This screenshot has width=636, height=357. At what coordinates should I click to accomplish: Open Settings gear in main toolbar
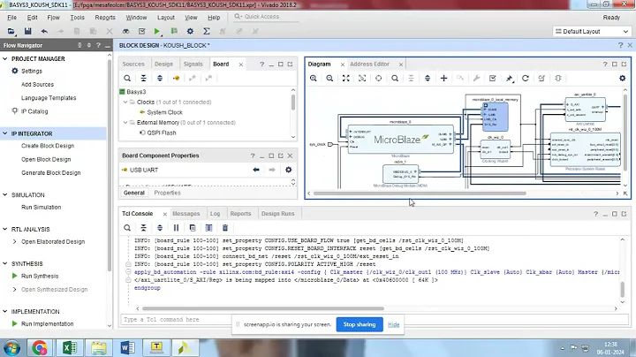[190, 31]
